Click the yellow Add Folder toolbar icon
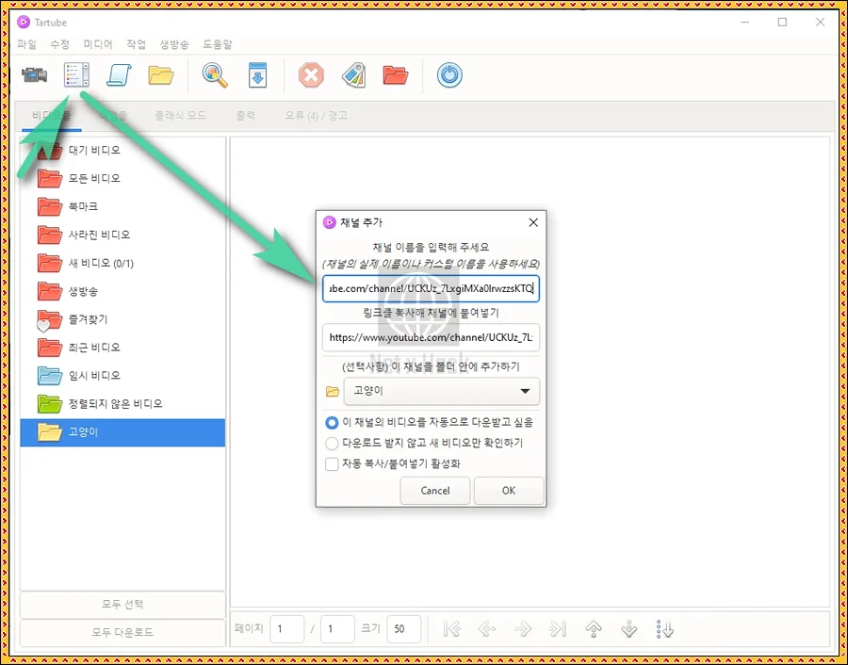This screenshot has width=848, height=665. click(161, 75)
